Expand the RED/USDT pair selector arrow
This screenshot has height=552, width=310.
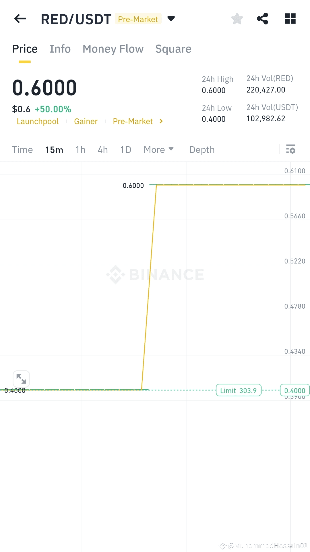coord(171,19)
